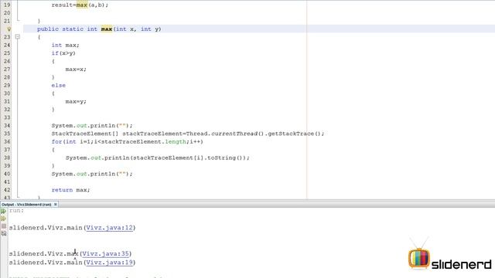
Task: Close the Output run tab
Action: coord(56,204)
